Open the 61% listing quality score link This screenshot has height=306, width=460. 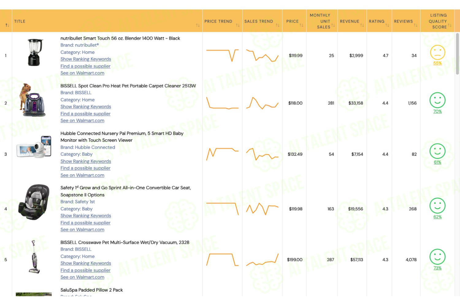pyautogui.click(x=438, y=162)
